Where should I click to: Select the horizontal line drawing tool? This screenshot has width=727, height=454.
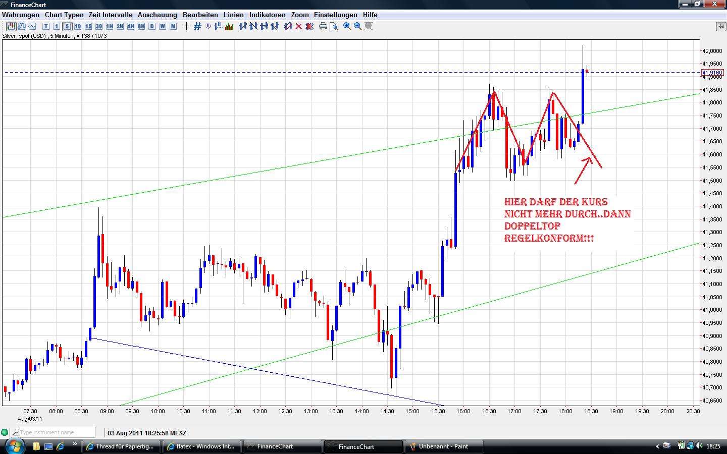point(264,26)
